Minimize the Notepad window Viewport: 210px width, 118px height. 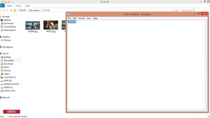[194, 14]
